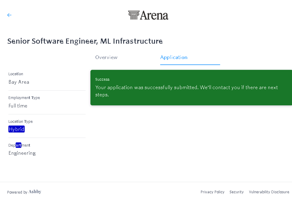
Task: Click the Arena column logo icon
Action: point(133,15)
